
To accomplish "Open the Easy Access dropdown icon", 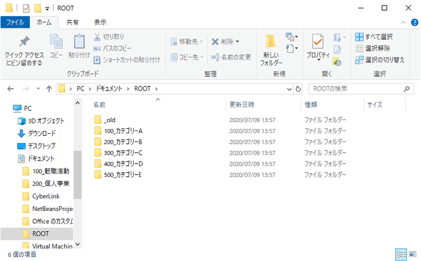I will pyautogui.click(x=292, y=48).
